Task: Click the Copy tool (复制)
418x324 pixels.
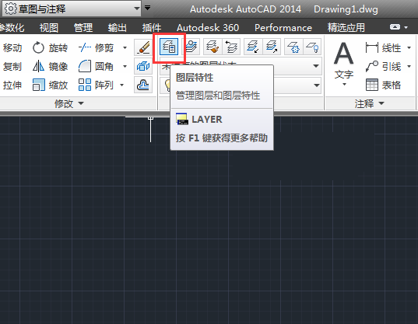Action: click(12, 66)
